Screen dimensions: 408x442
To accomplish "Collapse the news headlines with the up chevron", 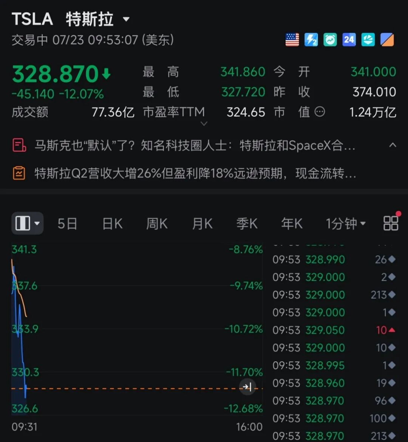I will 393,145.
